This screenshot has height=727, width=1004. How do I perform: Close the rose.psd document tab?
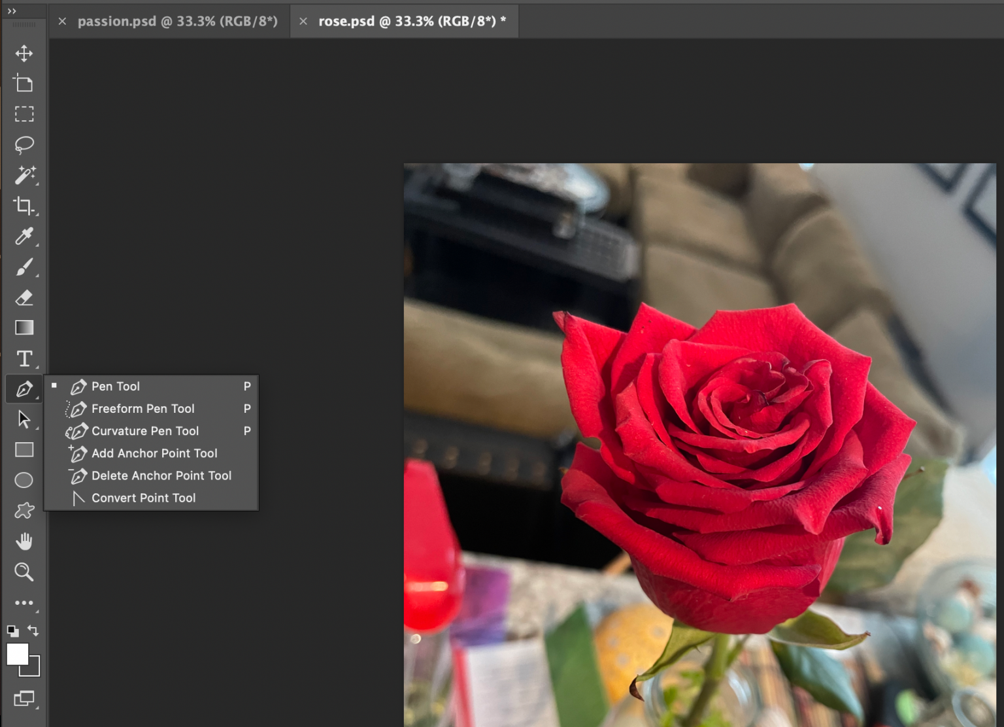(x=303, y=22)
